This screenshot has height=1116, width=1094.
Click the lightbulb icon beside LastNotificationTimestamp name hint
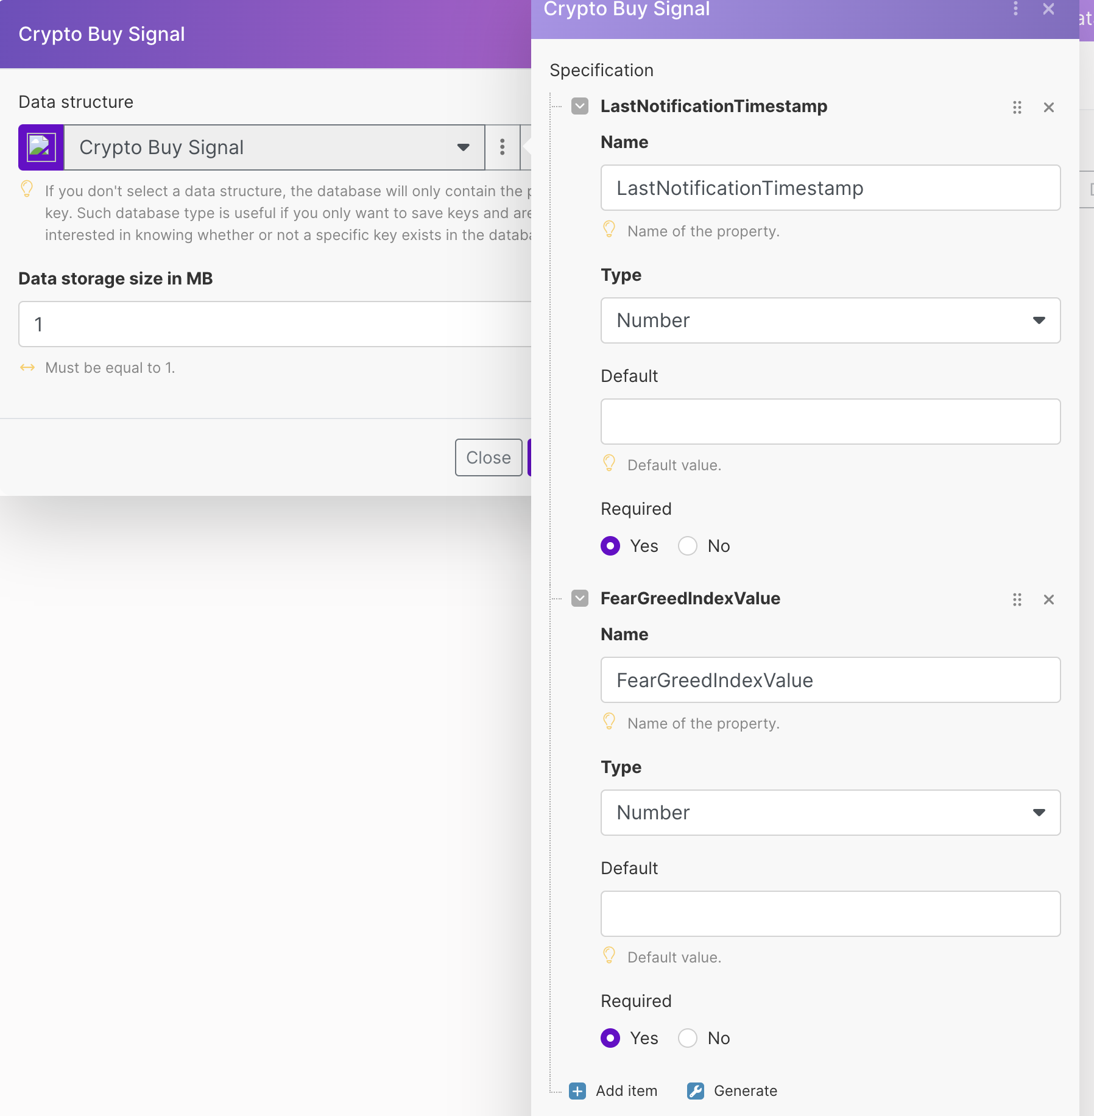pyautogui.click(x=609, y=229)
